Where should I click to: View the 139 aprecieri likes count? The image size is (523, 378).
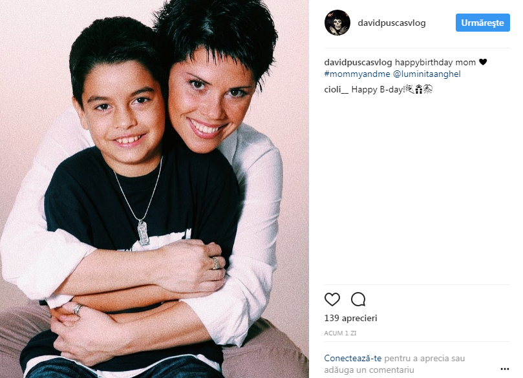(x=350, y=318)
